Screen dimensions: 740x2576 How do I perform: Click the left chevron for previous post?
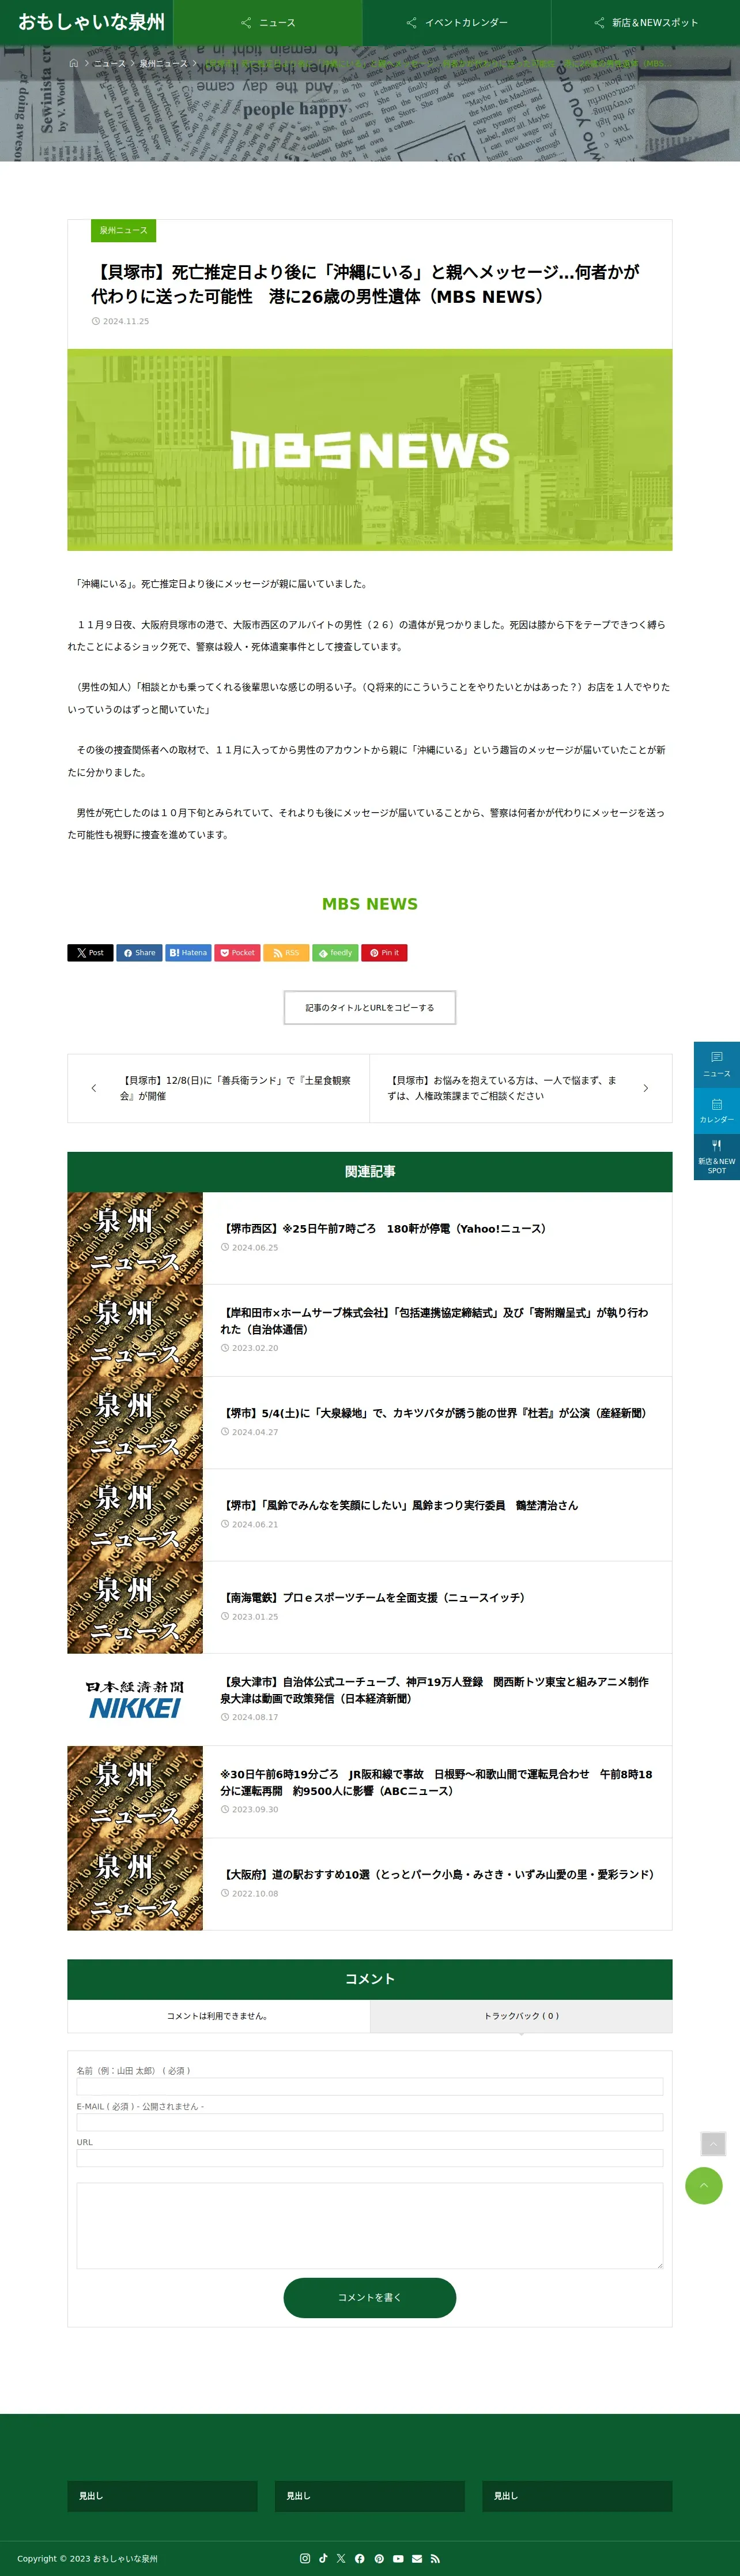point(94,1088)
